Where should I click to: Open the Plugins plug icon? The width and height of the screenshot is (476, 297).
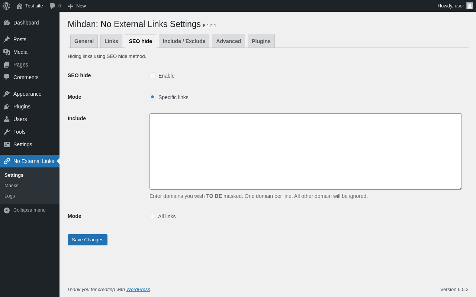point(7,107)
